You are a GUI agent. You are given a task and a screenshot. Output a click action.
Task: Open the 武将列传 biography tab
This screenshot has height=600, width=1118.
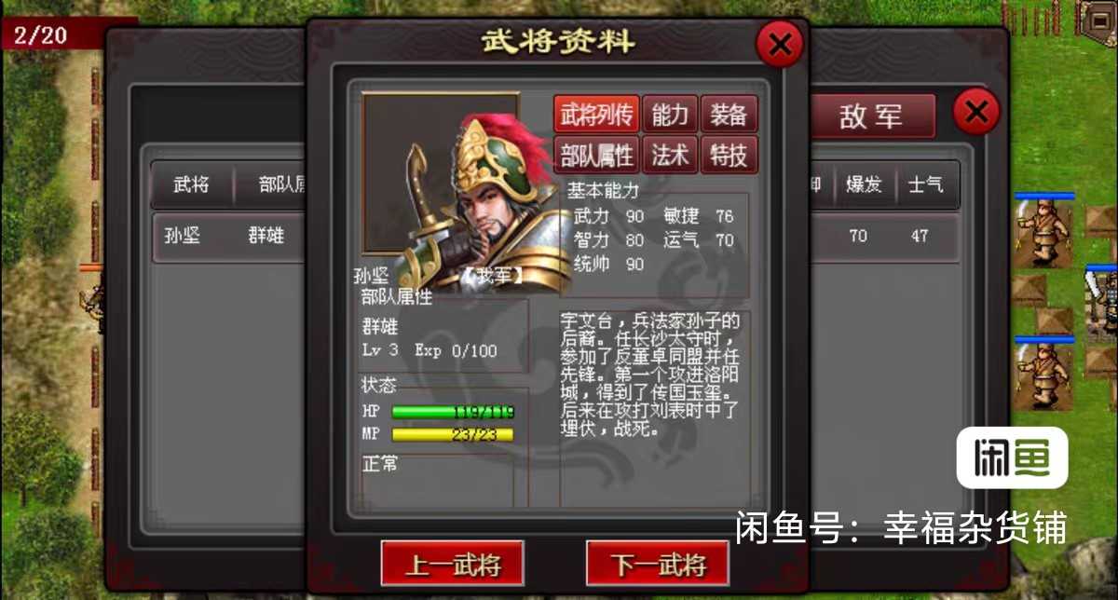pyautogui.click(x=596, y=115)
